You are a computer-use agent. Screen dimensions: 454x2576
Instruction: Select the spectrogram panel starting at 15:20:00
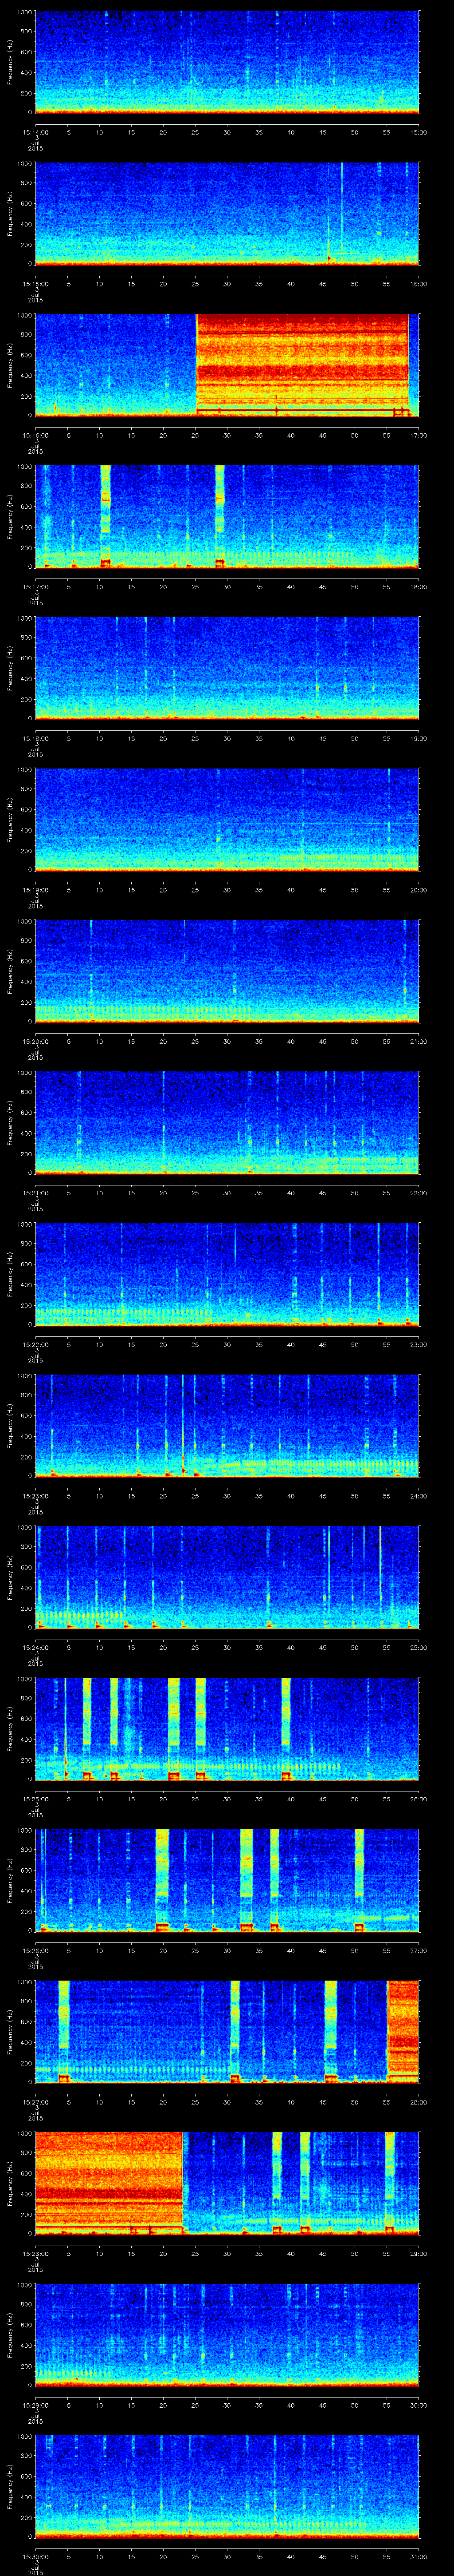(227, 971)
